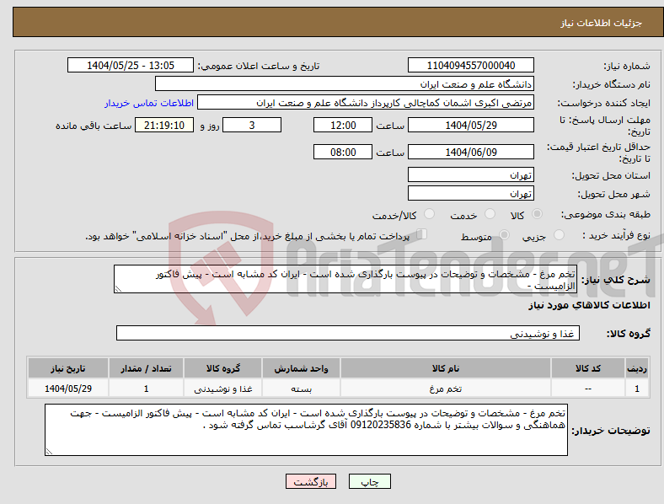Screen dimensions: 664x504
Task: Select the جزیی purchase type radio
Action: click(559, 234)
